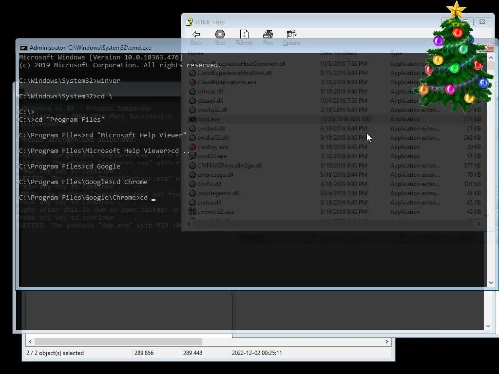This screenshot has height=374, width=499.
Task: Click status bar '2 / 2 object(s) selected'
Action: (x=55, y=353)
